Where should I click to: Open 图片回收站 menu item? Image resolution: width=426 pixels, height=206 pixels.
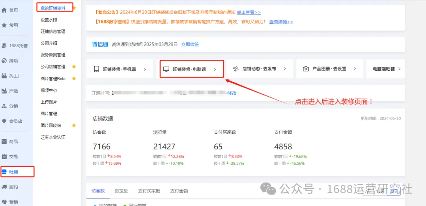(51, 125)
